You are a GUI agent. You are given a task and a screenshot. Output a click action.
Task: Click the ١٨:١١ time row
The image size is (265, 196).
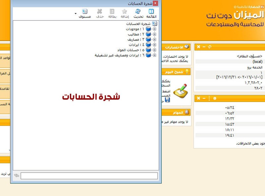tap(230, 130)
